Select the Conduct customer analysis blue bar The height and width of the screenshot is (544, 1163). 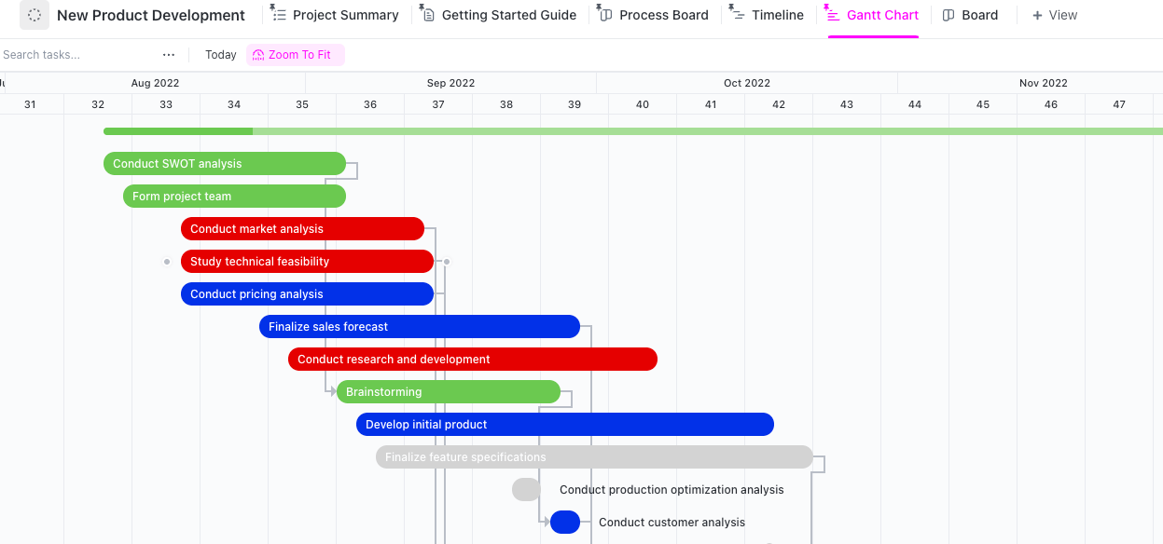tap(564, 523)
